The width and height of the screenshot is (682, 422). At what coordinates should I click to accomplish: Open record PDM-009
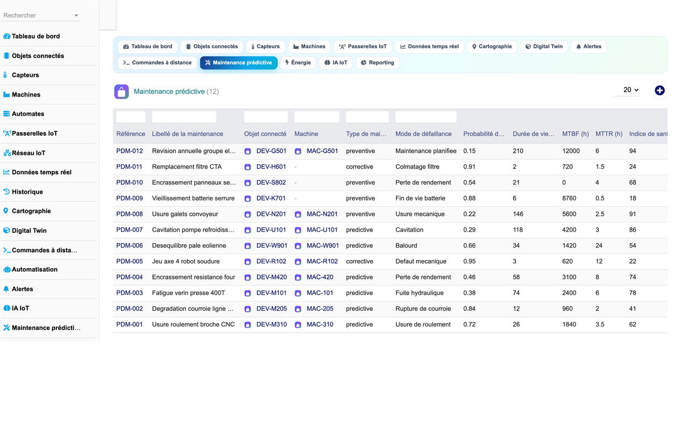coord(130,198)
